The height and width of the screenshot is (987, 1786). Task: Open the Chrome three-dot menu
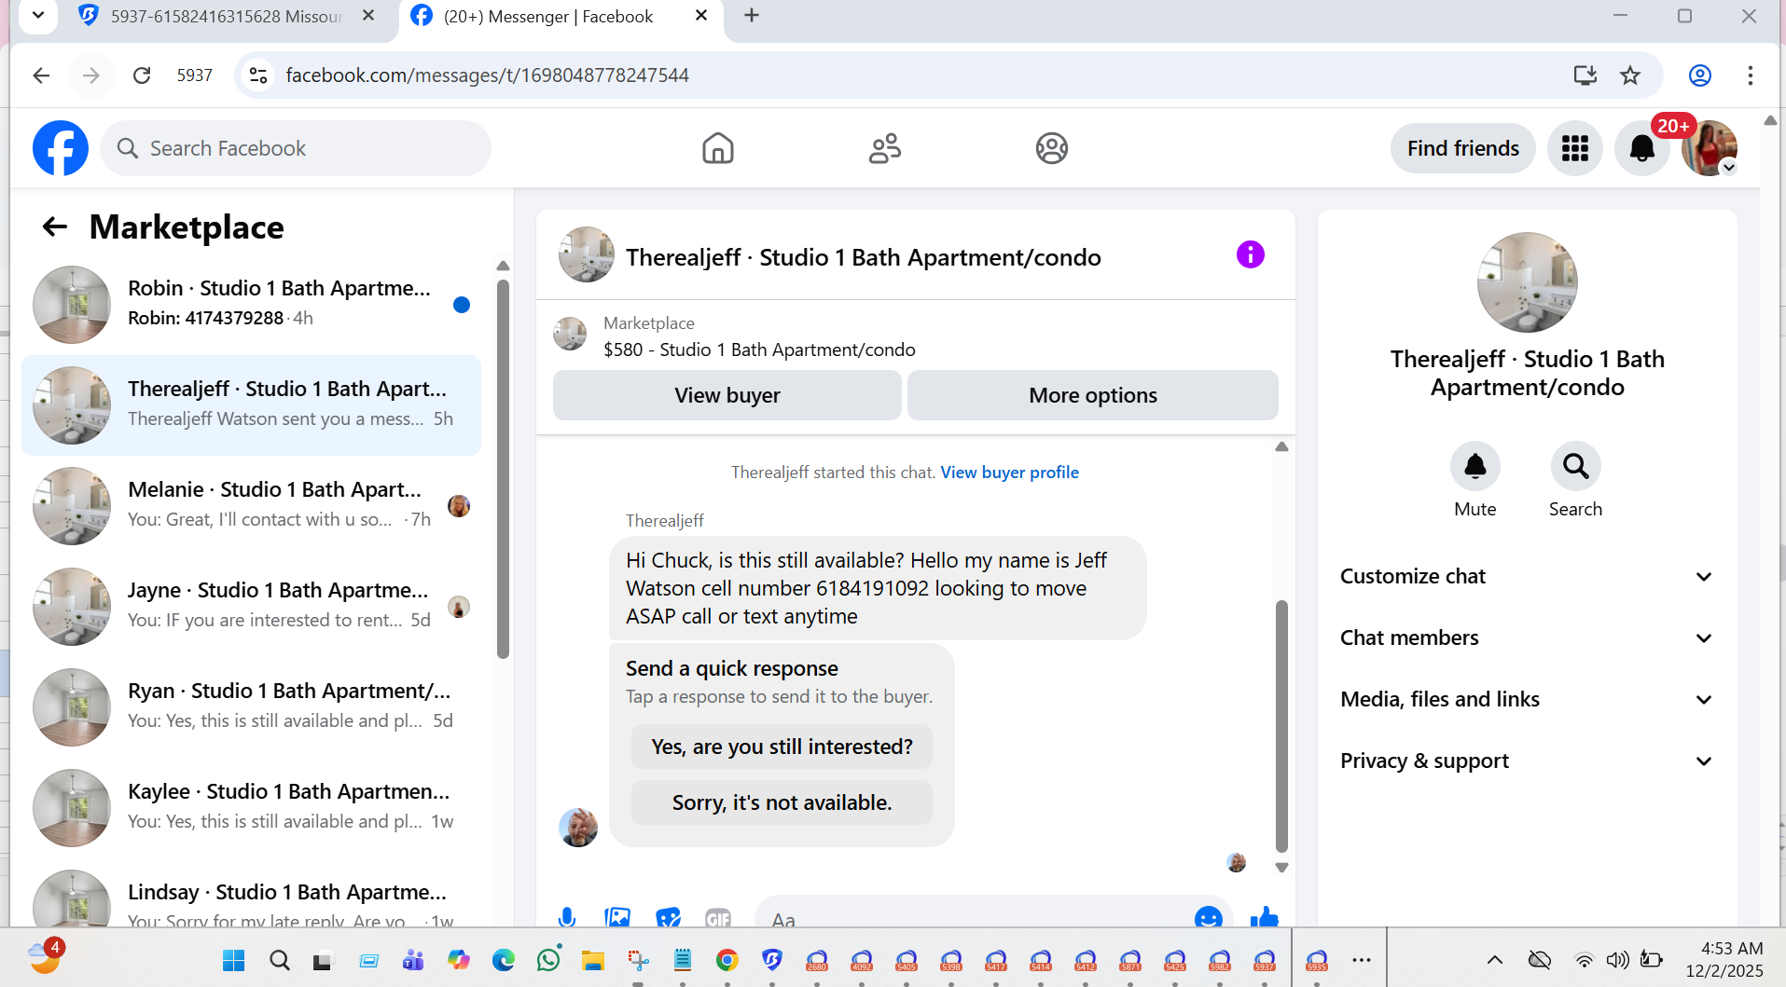pyautogui.click(x=1751, y=75)
